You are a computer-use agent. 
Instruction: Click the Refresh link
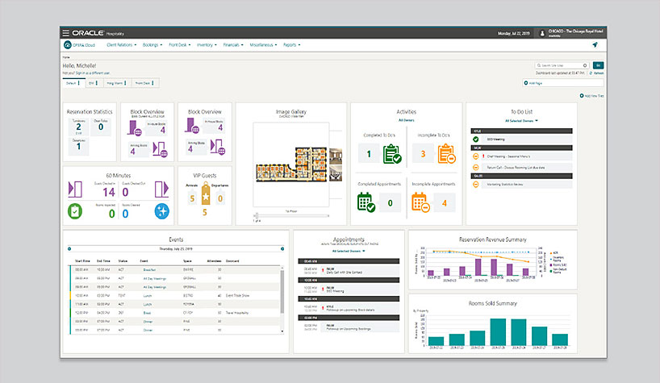pos(599,73)
